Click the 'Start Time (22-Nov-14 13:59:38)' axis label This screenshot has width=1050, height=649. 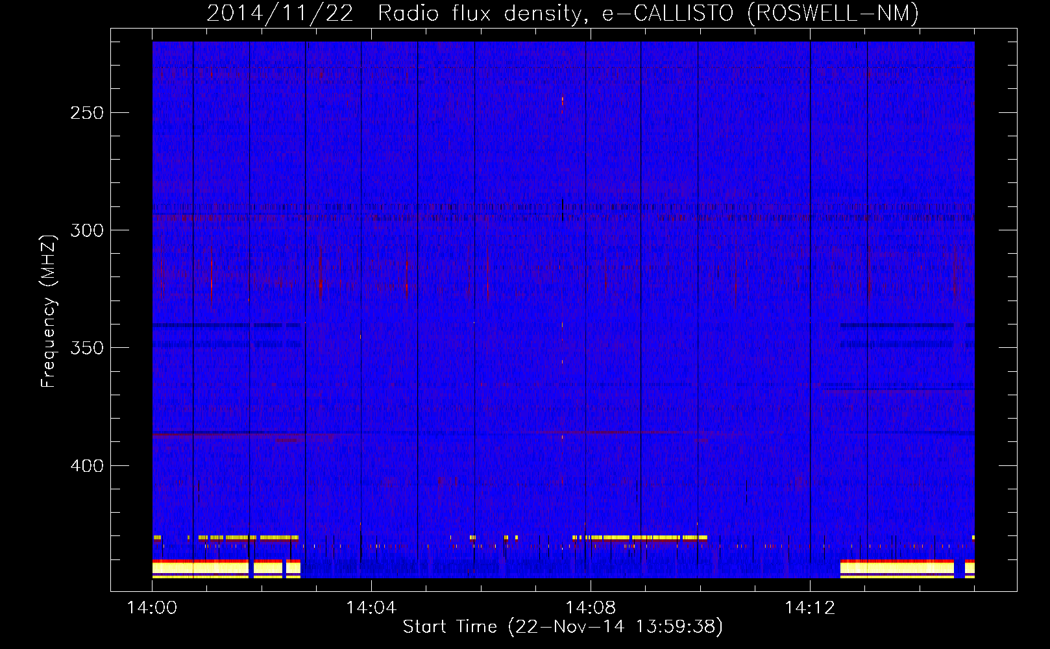pyautogui.click(x=563, y=627)
